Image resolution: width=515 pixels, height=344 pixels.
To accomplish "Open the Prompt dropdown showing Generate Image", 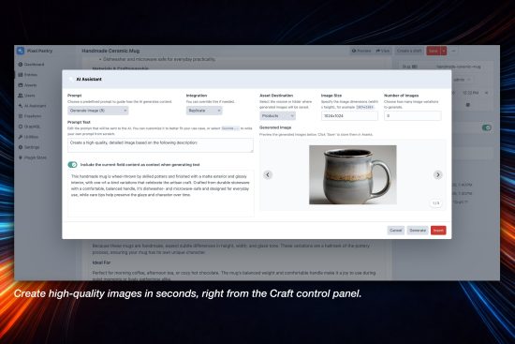I will 98,111.
